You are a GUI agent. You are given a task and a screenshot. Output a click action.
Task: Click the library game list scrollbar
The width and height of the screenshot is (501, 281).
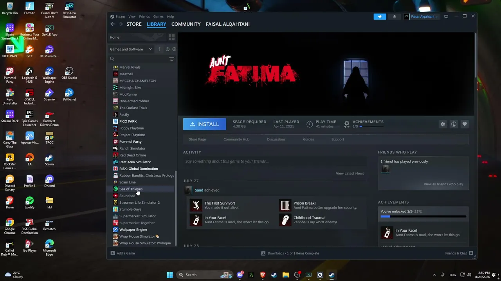[x=176, y=208]
